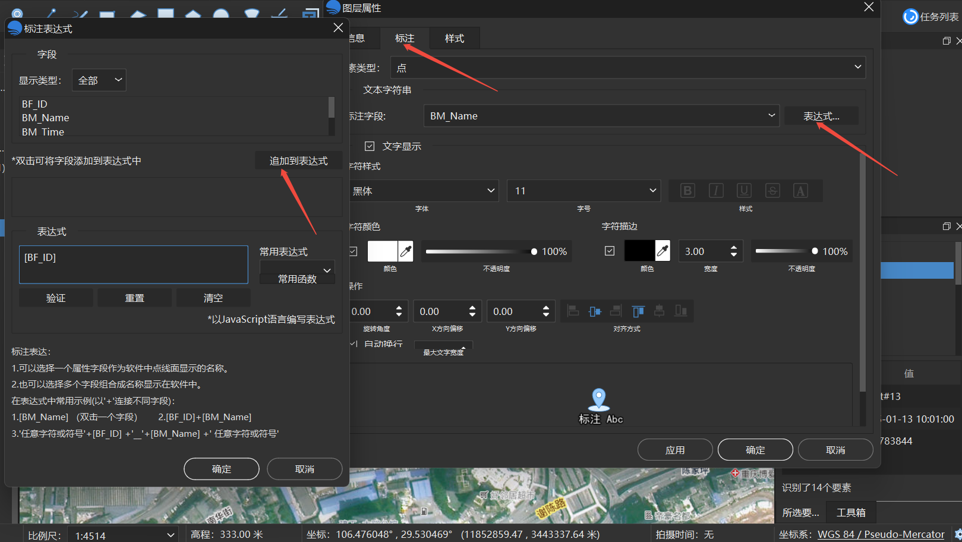The width and height of the screenshot is (962, 542).
Task: Switch to the 样式 tab
Action: (x=453, y=37)
